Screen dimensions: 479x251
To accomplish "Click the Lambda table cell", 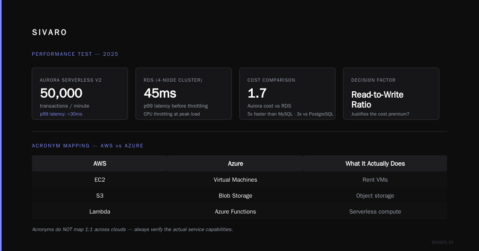I will pyautogui.click(x=100, y=212).
